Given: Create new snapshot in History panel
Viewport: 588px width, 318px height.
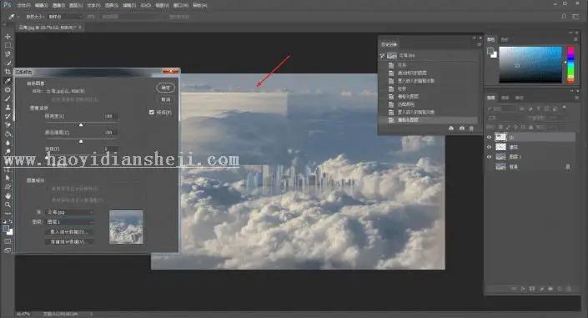Looking at the screenshot, I should point(461,129).
